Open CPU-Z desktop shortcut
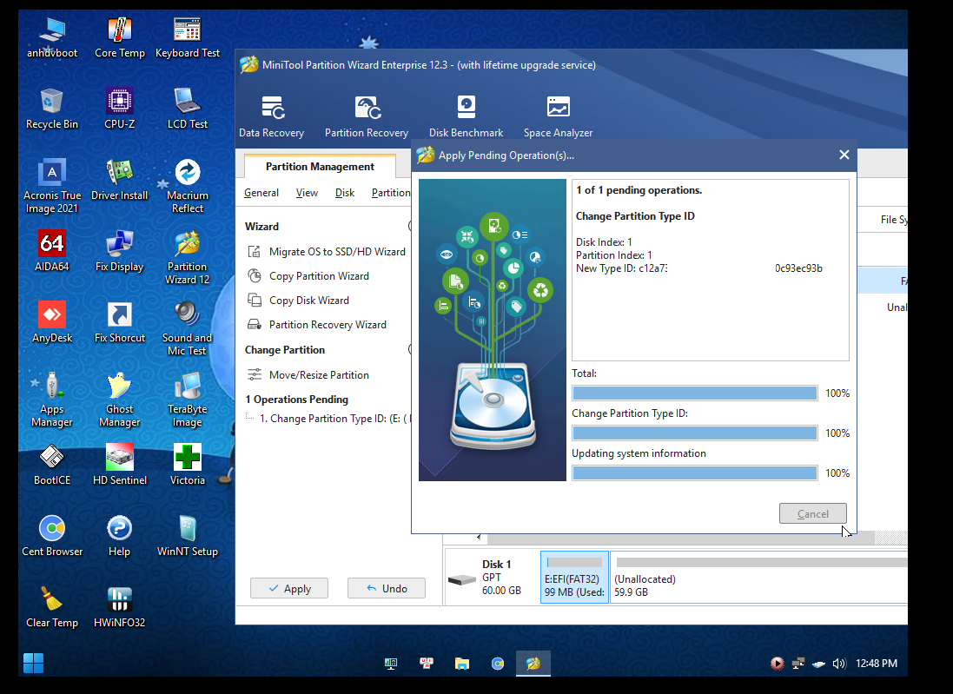 (x=120, y=109)
